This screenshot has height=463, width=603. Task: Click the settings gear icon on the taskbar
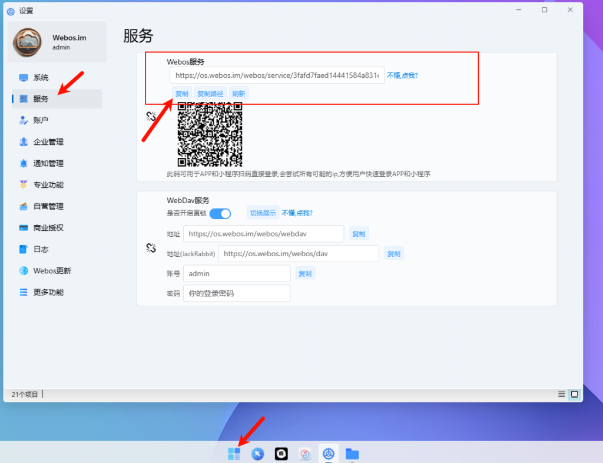click(x=328, y=454)
